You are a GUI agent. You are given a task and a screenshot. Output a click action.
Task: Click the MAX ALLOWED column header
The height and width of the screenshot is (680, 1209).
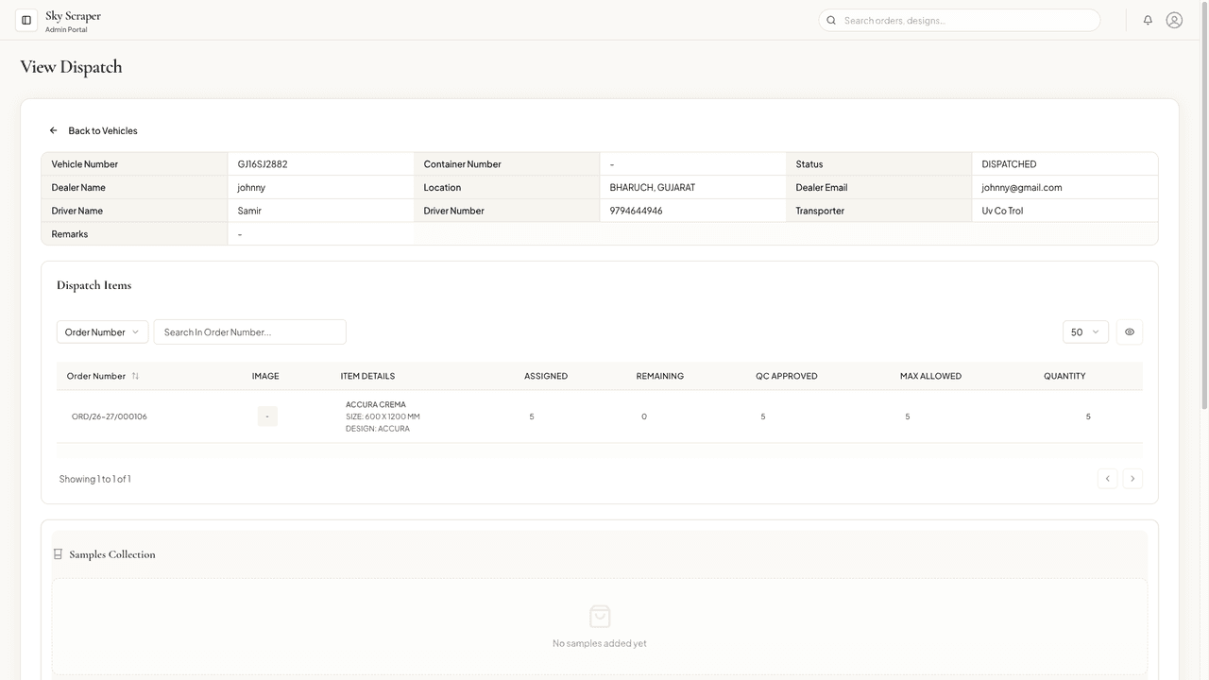pos(930,376)
